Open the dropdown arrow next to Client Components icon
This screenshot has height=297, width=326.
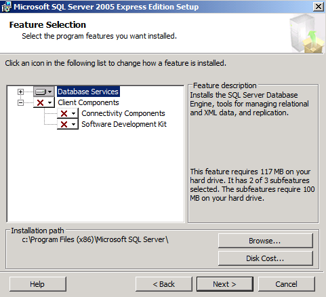coord(50,103)
